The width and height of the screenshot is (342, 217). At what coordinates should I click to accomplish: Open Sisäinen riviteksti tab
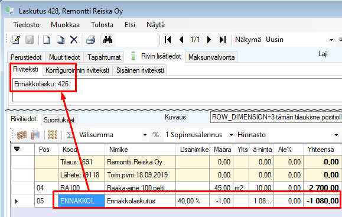(140, 70)
